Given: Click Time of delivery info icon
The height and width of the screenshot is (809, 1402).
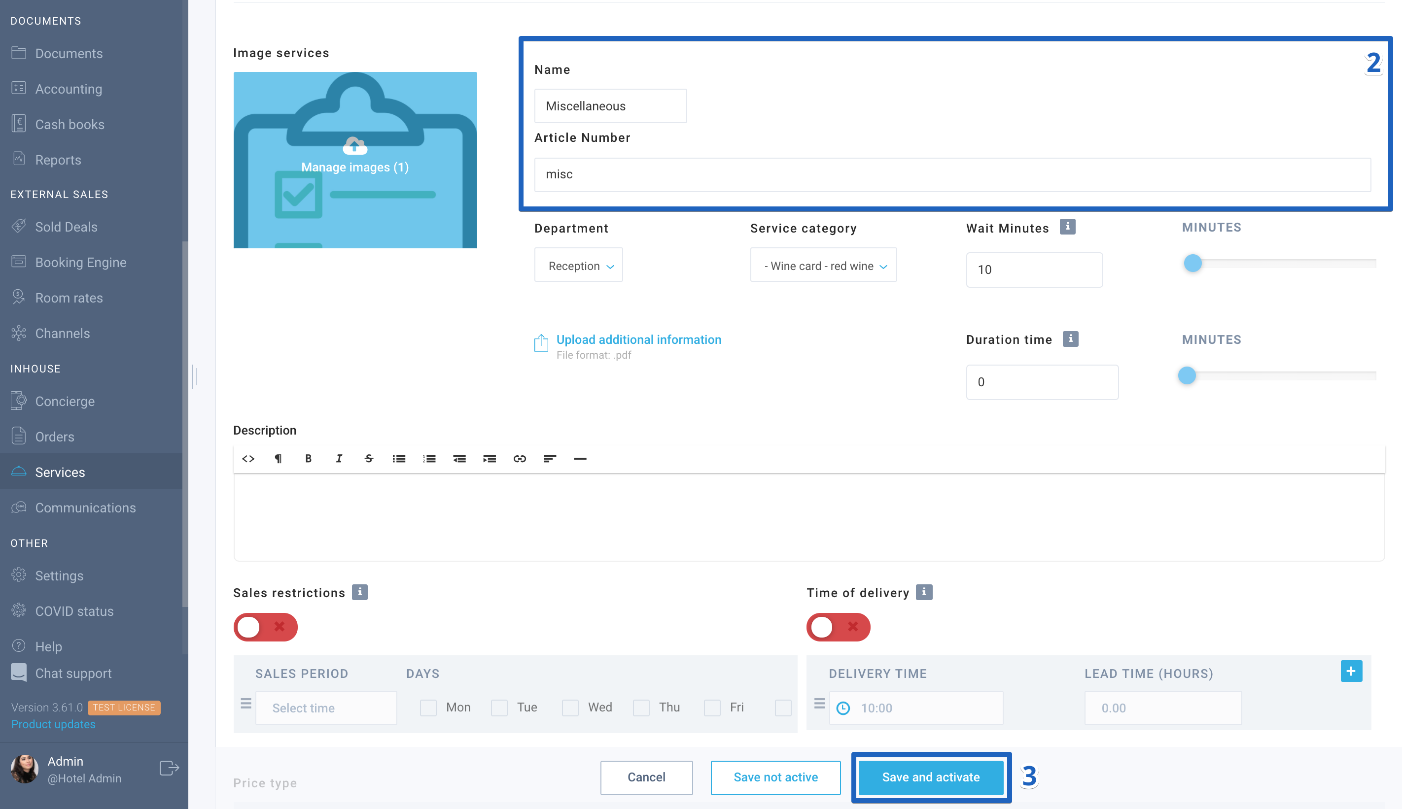Looking at the screenshot, I should point(924,592).
